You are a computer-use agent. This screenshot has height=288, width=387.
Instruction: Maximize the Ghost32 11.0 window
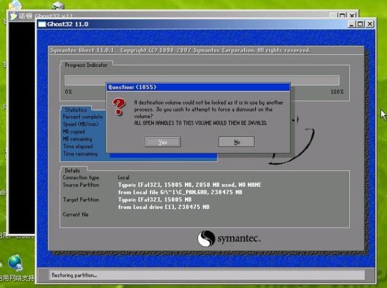360,24
